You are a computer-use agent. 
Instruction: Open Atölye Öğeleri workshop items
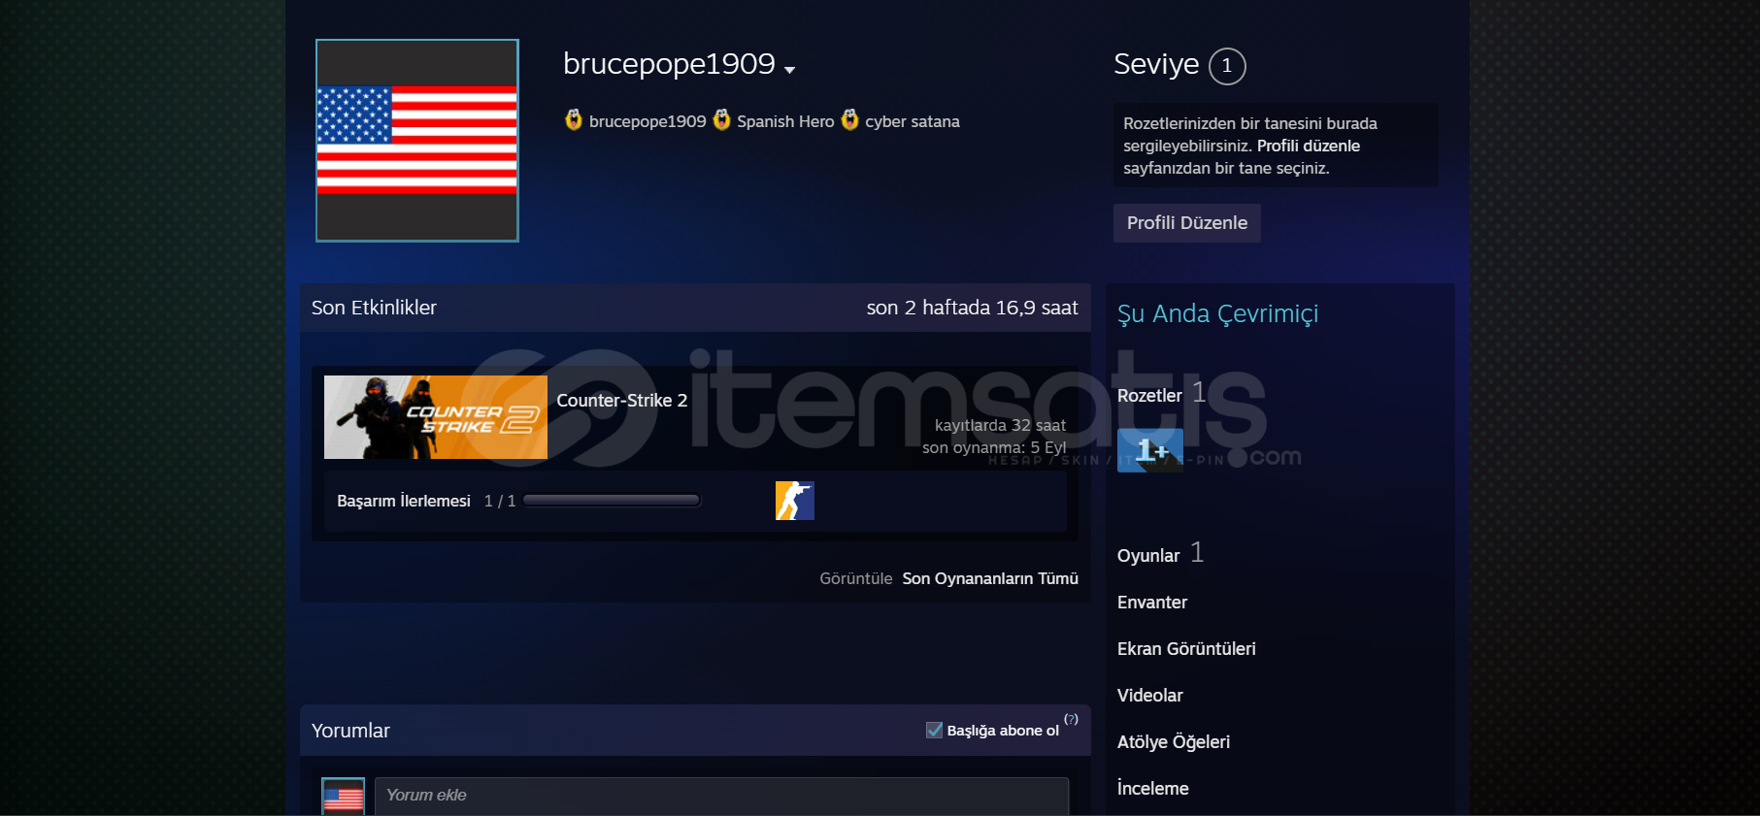point(1174,742)
